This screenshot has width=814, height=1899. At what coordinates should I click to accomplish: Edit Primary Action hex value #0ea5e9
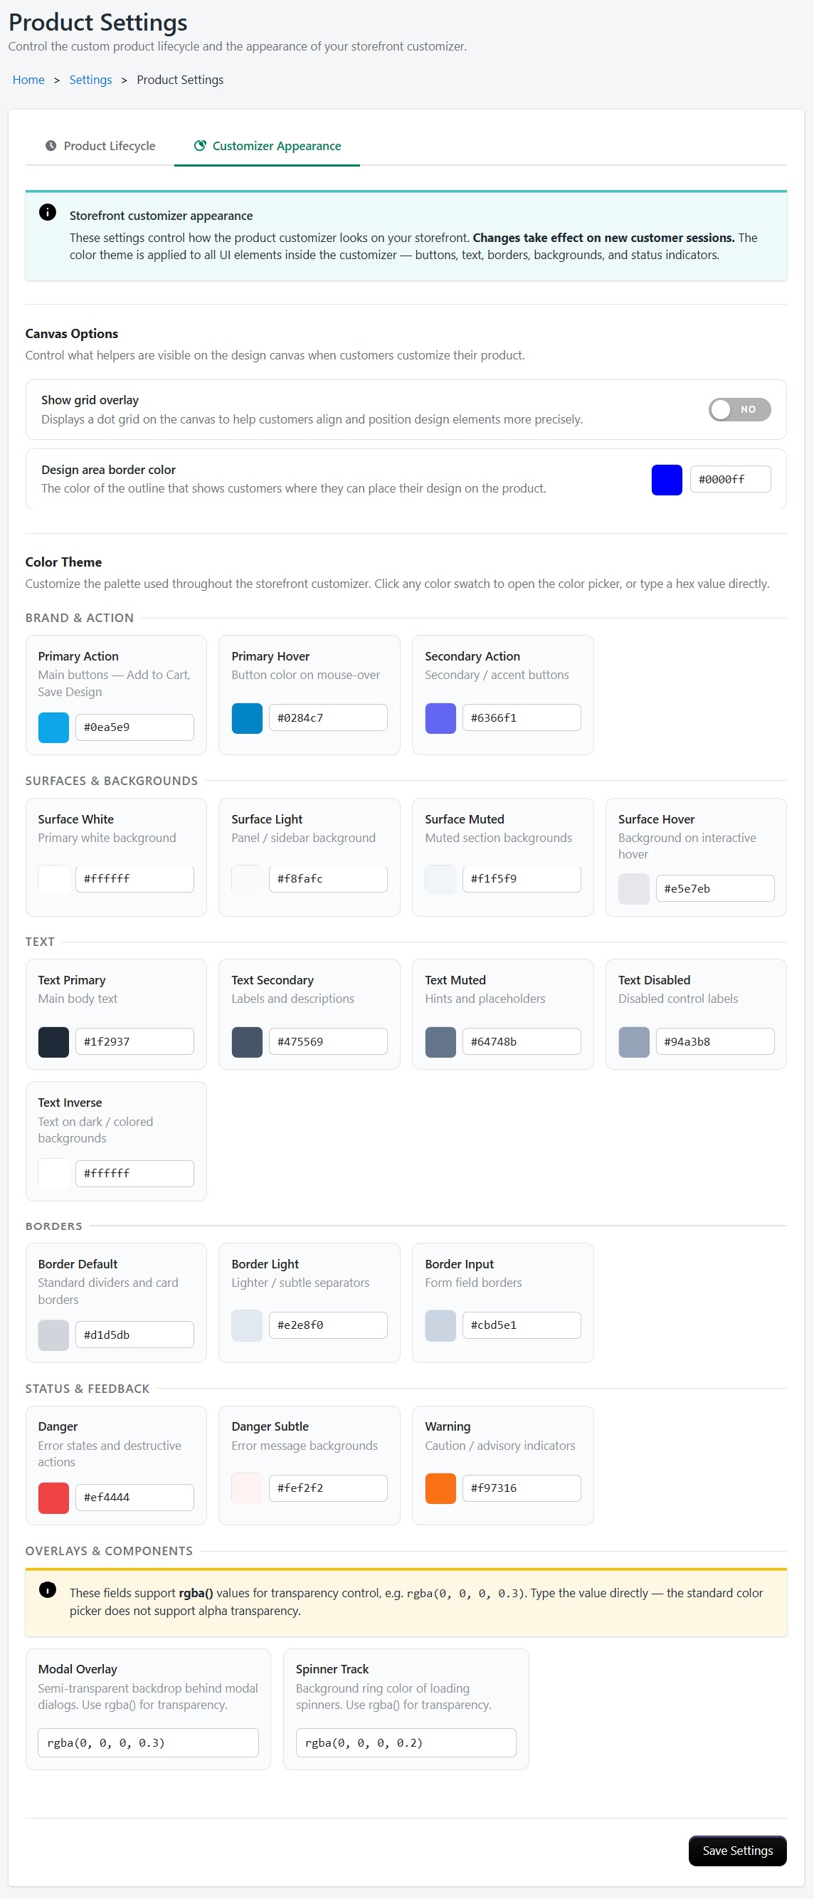[x=134, y=727]
